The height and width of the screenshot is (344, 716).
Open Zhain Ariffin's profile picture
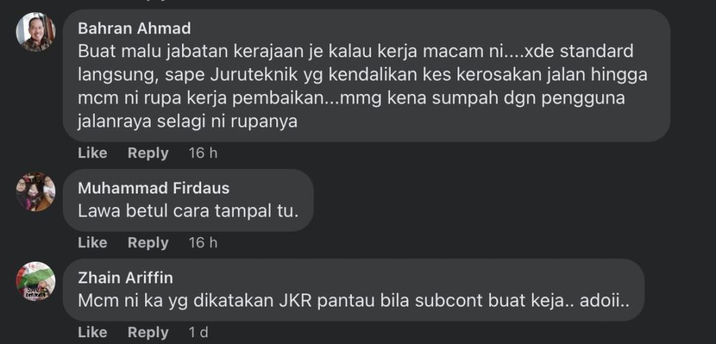point(35,281)
